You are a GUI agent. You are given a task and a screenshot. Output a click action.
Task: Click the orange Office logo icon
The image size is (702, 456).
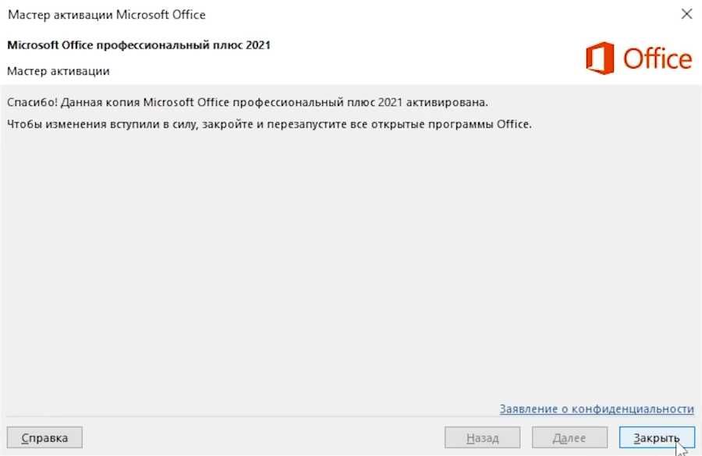click(600, 58)
